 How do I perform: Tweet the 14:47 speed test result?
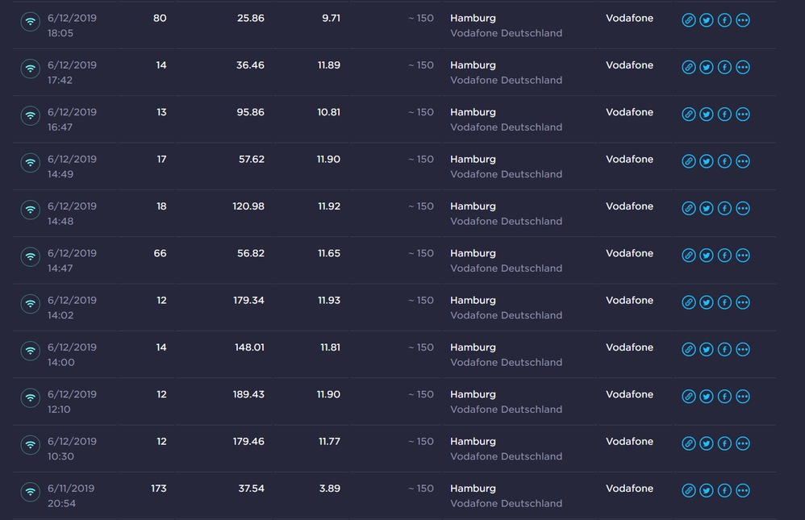(x=707, y=256)
